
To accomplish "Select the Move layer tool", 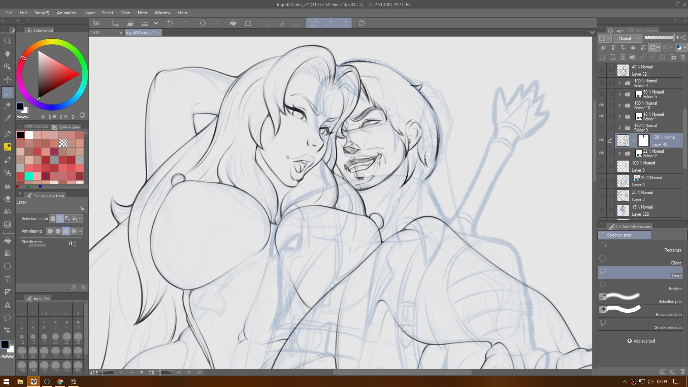I will pos(7,80).
